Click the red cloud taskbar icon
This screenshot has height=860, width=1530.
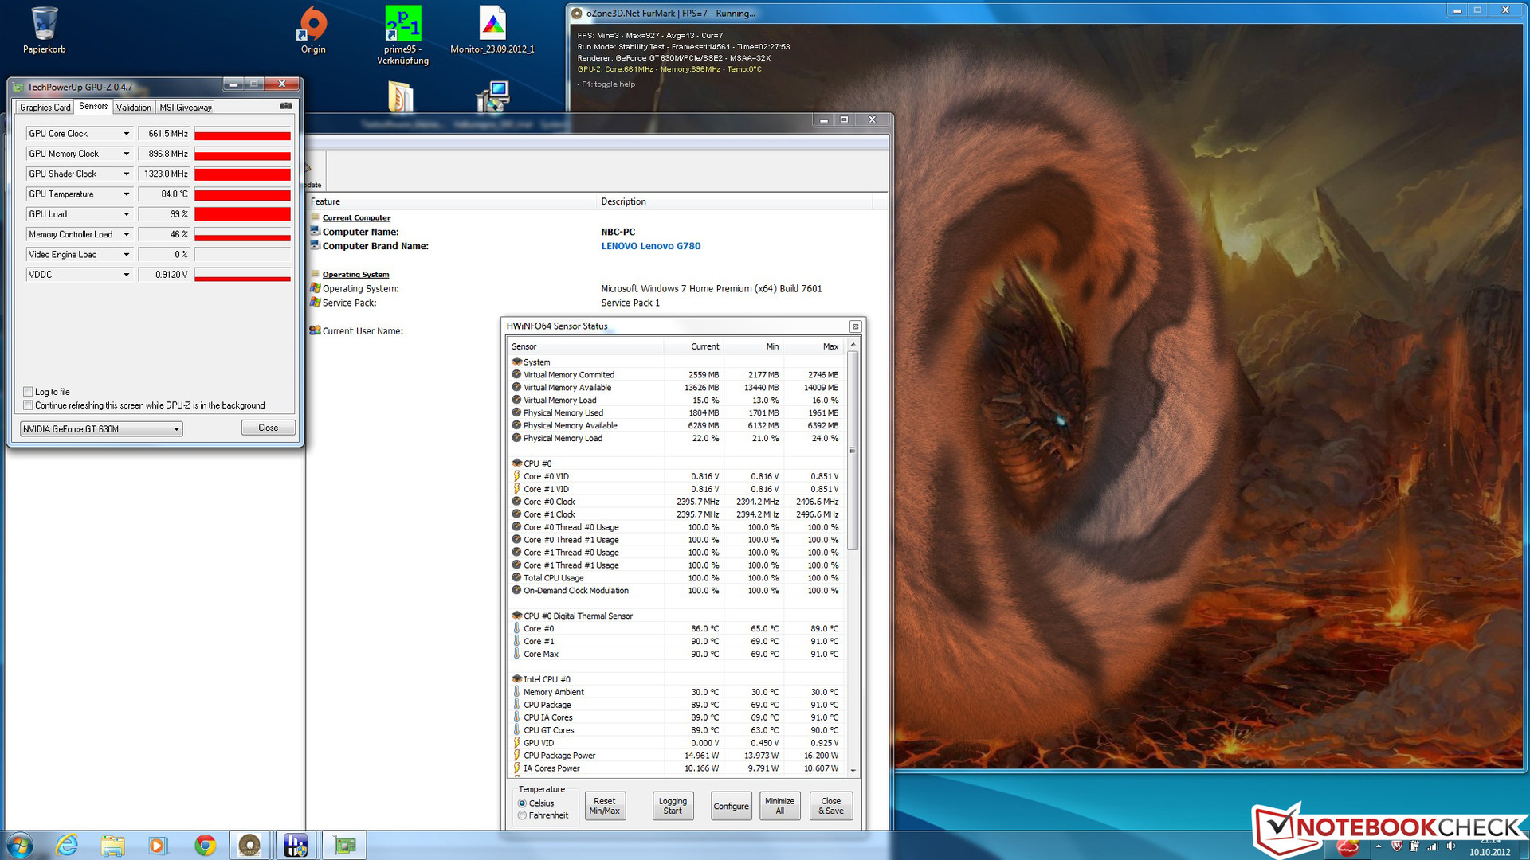1347,848
